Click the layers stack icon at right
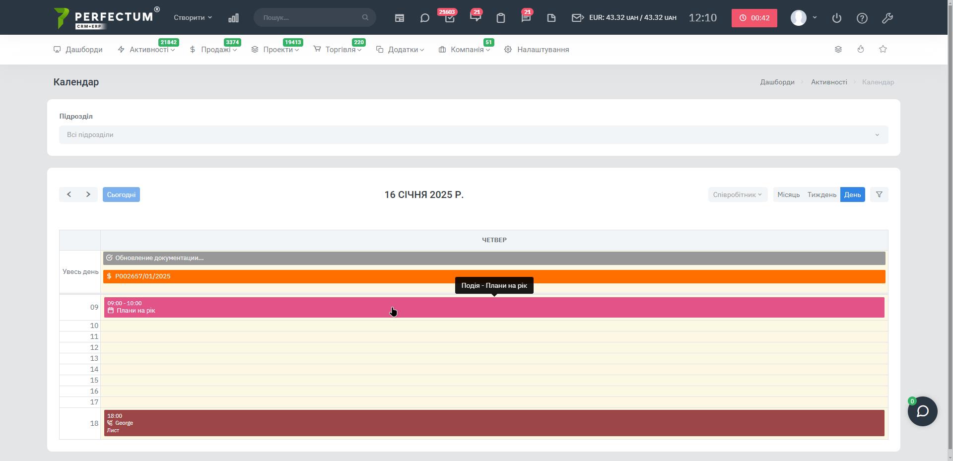Image resolution: width=953 pixels, height=461 pixels. pos(838,49)
